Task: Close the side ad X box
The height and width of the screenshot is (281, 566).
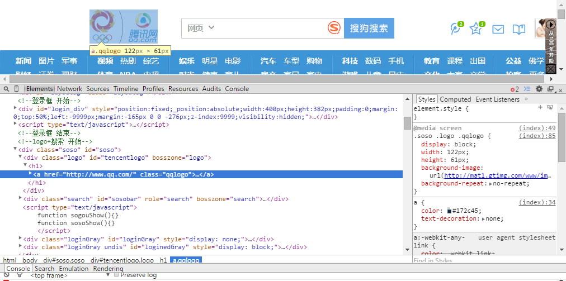Action: pyautogui.click(x=550, y=69)
